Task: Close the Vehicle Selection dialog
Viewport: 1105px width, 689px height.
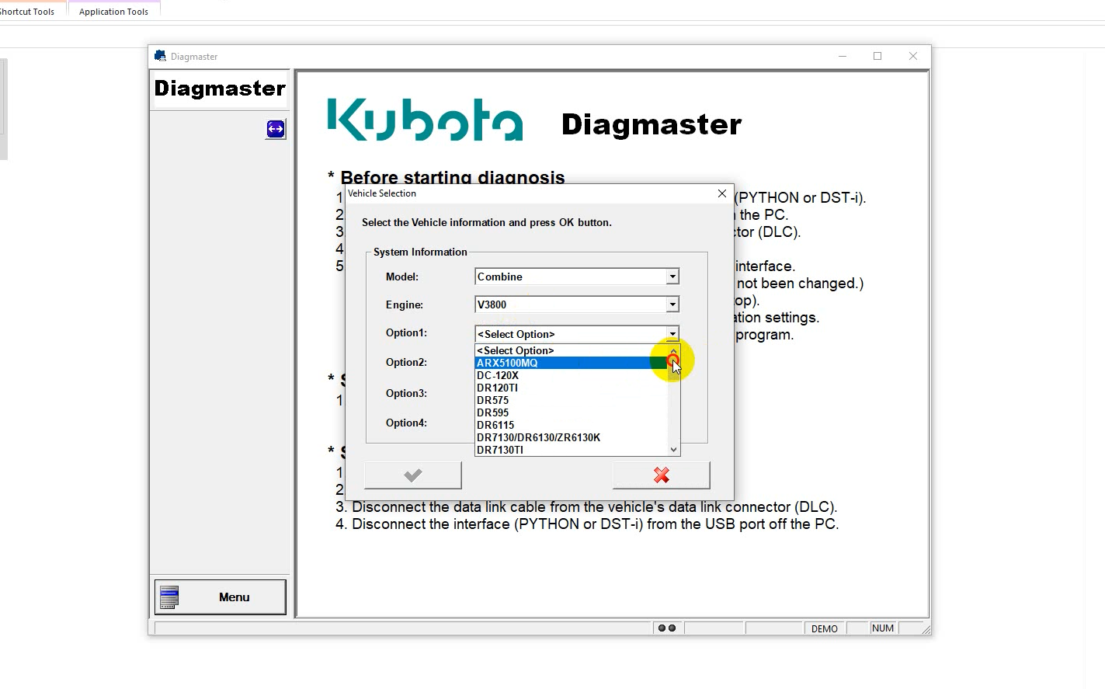Action: (x=722, y=193)
